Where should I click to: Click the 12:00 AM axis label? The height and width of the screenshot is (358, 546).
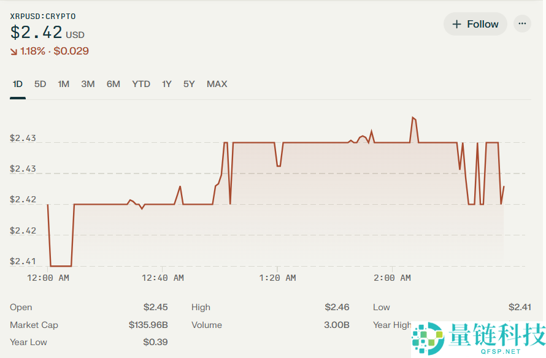(49, 278)
